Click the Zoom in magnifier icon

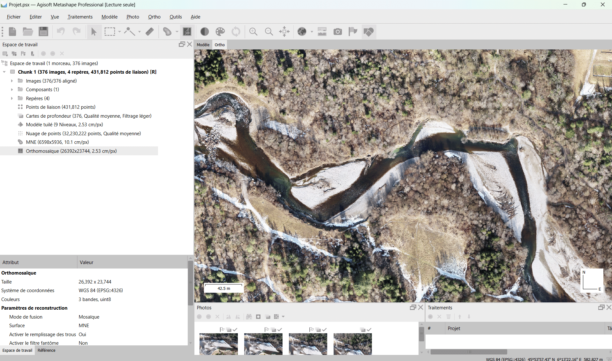[253, 32]
